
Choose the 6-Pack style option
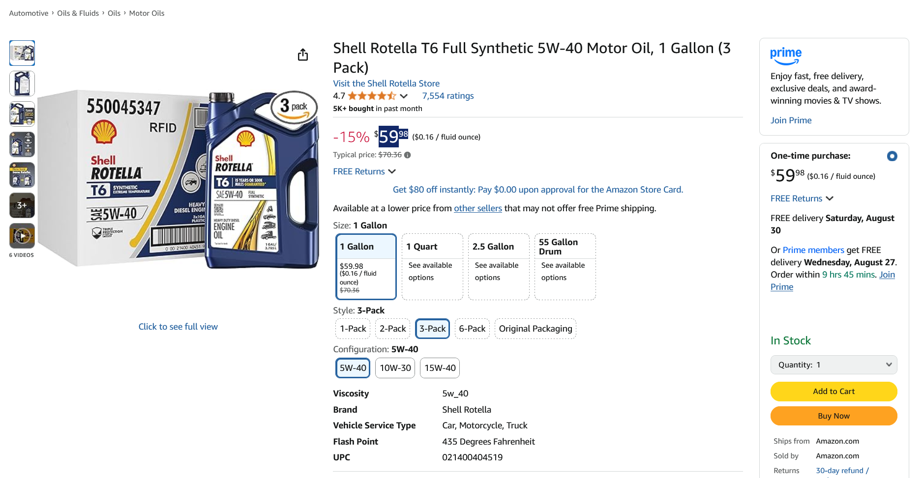pos(472,329)
